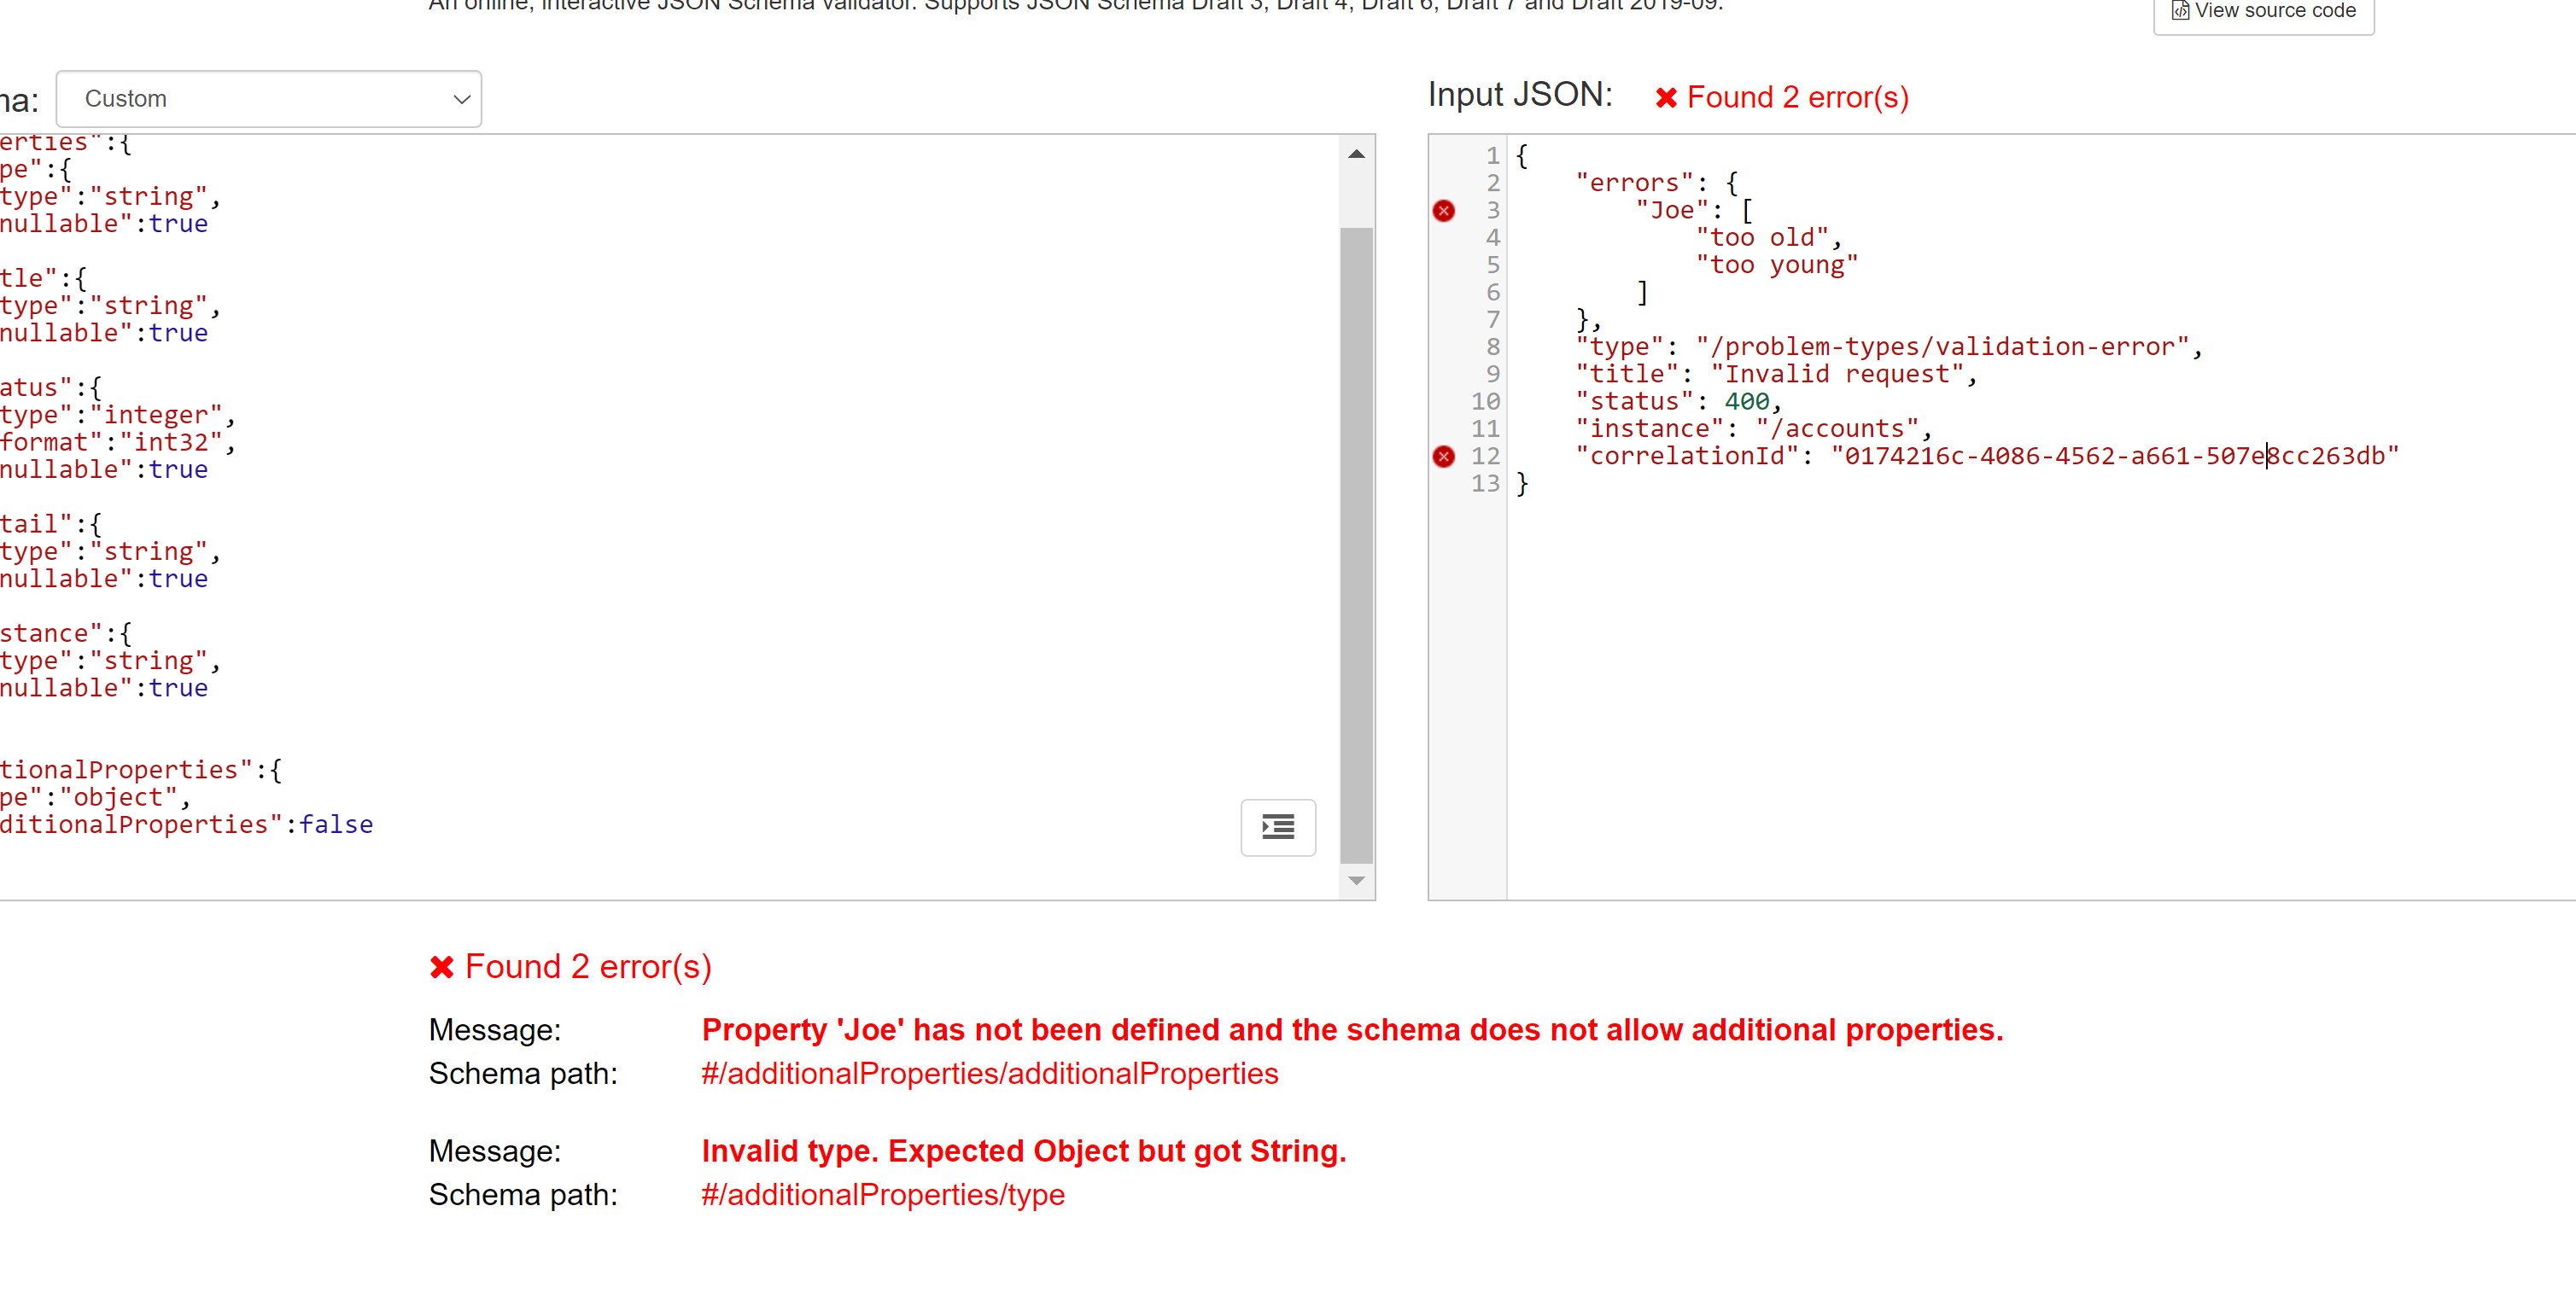Click the 'too old' string in Input JSON
Screen dimensions: 2576x1299
[x=1764, y=236]
